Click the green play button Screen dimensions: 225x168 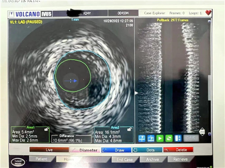pyautogui.click(x=160, y=138)
